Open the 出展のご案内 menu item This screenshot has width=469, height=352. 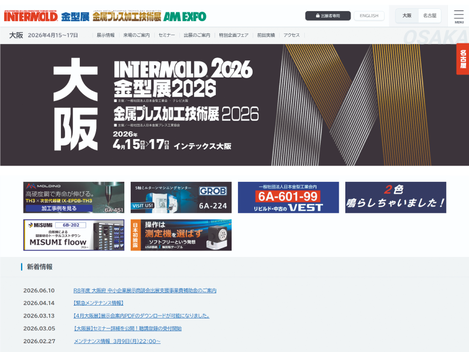[197, 35]
